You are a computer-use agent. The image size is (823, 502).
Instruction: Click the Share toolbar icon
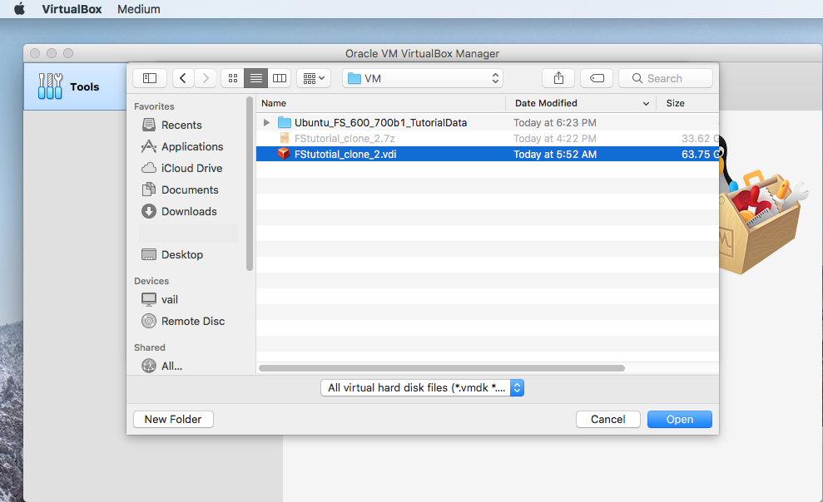click(558, 78)
